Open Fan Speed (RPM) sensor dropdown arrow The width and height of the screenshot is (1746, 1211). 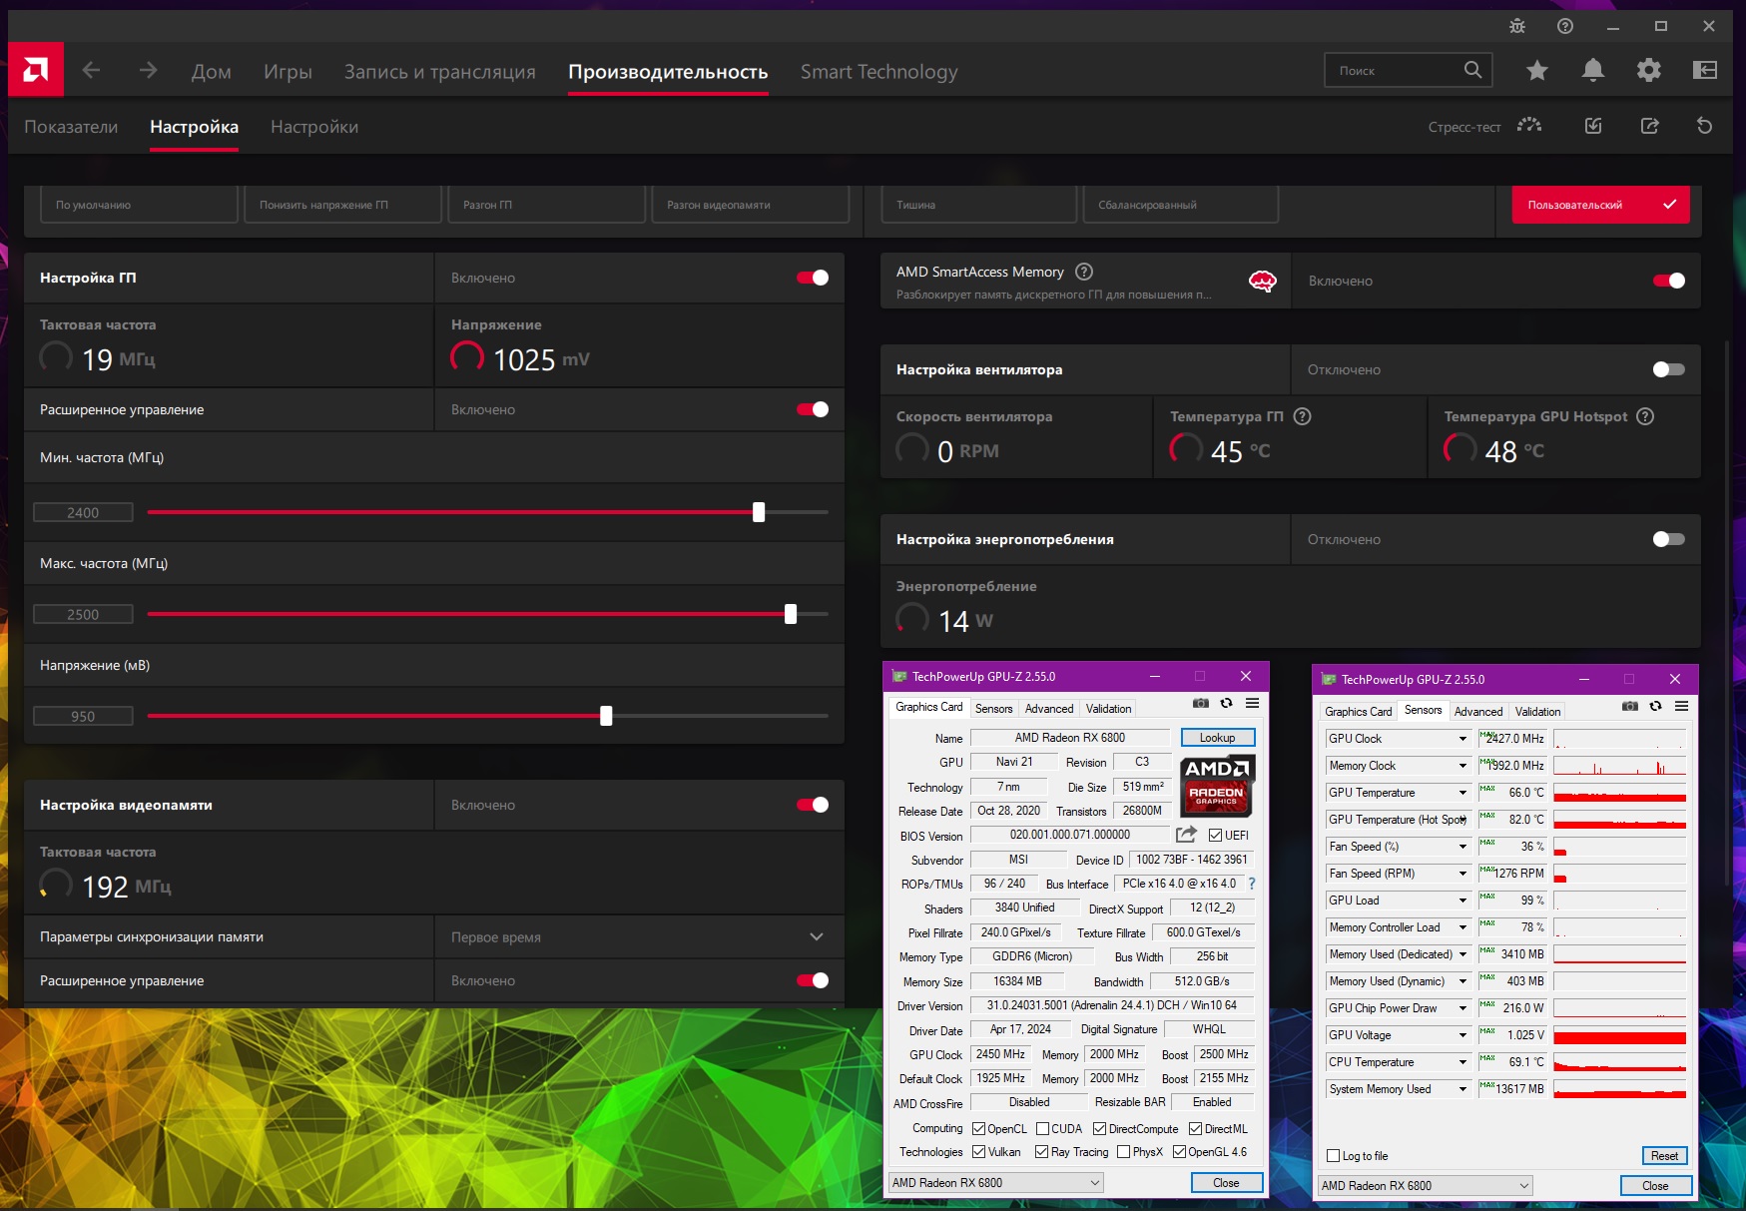tap(1462, 874)
